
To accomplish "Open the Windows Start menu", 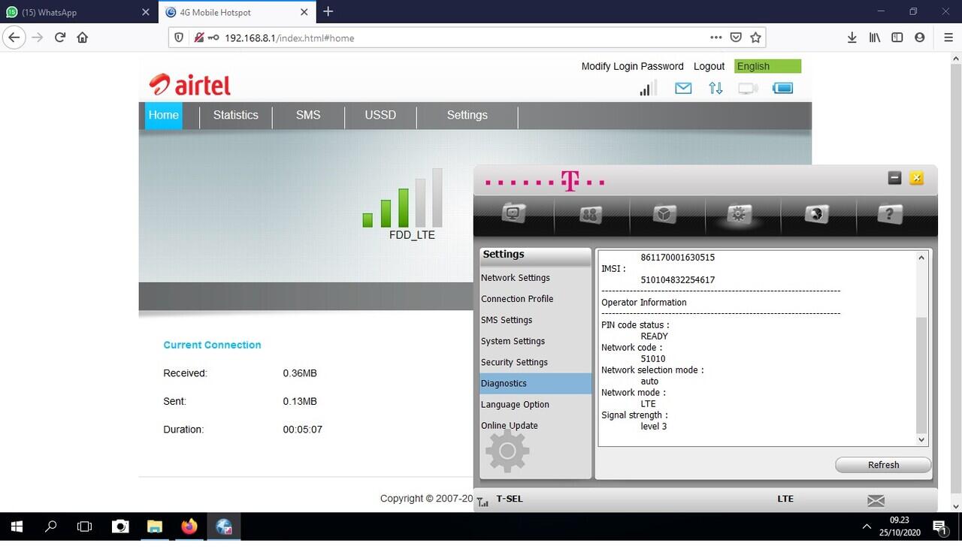I will [x=17, y=526].
